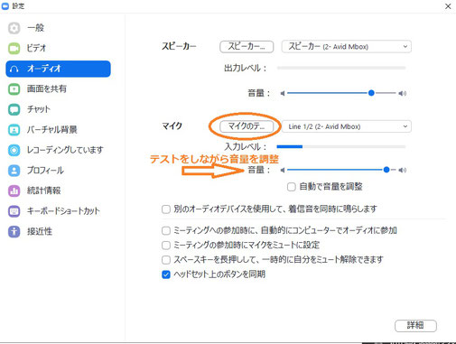Click the Zoom logo in title bar
This screenshot has width=456, height=344.
click(5, 6)
